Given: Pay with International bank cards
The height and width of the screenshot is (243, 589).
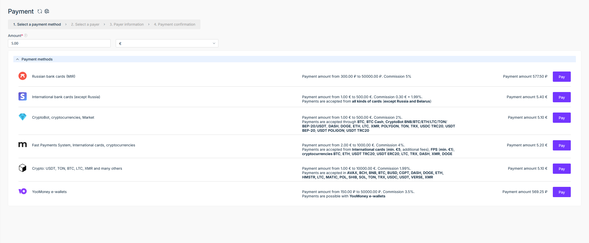Looking at the screenshot, I should click(562, 97).
